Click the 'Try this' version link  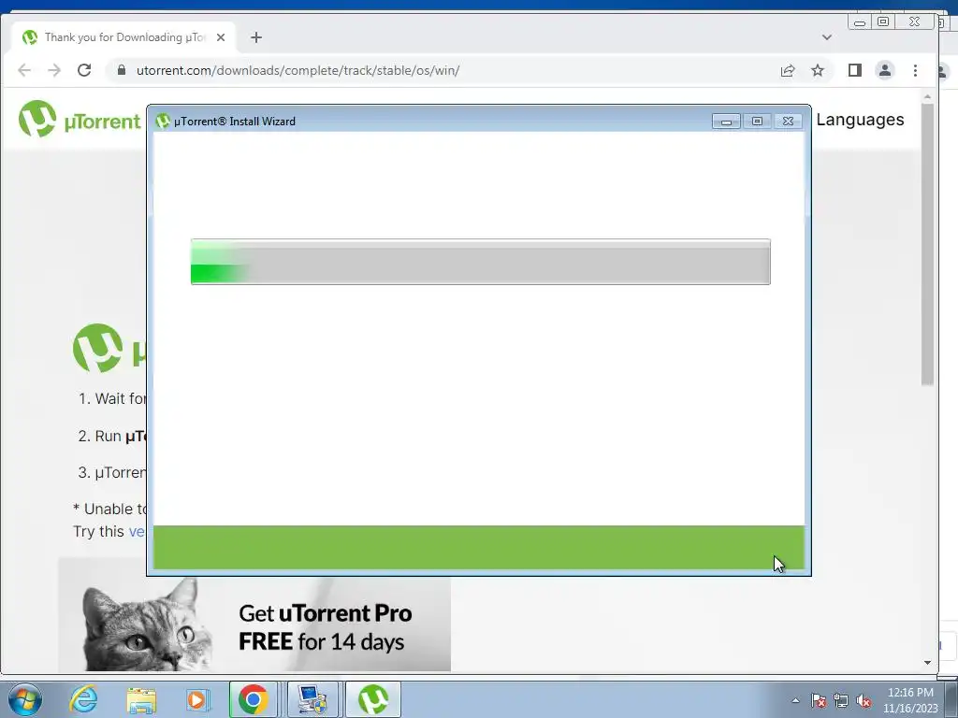(137, 531)
